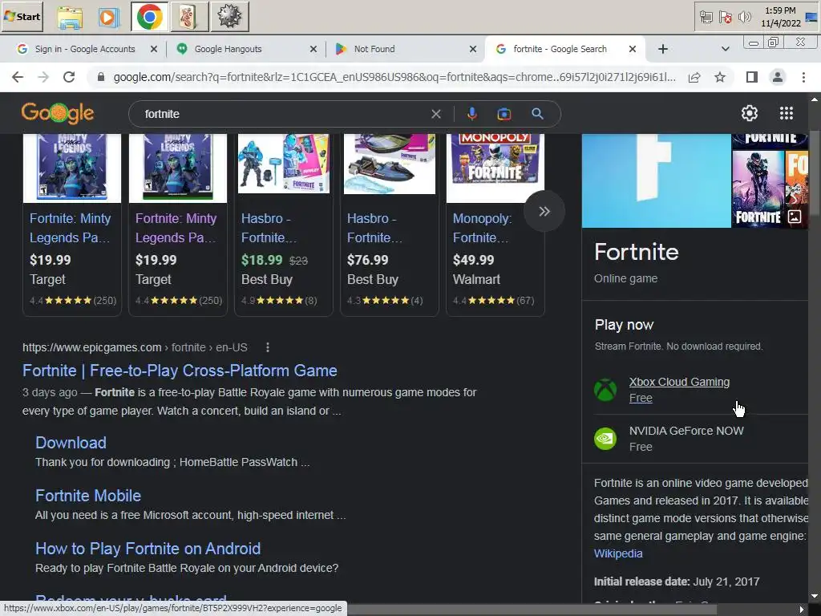
Task: Open the Start menu
Action: pyautogui.click(x=22, y=16)
